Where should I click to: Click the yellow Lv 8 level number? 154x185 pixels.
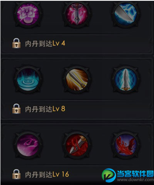pos(59,109)
